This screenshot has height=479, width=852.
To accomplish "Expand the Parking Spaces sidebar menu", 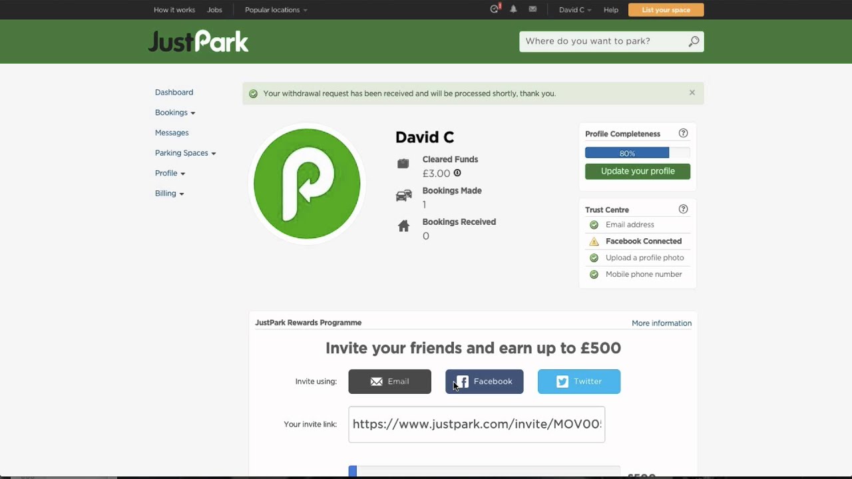I will click(x=186, y=153).
